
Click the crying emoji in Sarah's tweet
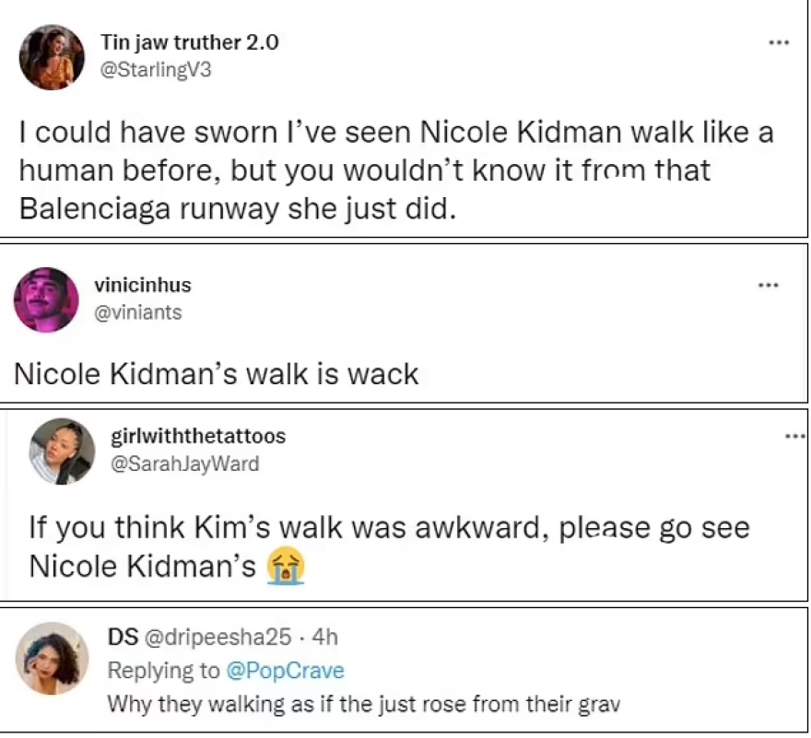tap(286, 567)
